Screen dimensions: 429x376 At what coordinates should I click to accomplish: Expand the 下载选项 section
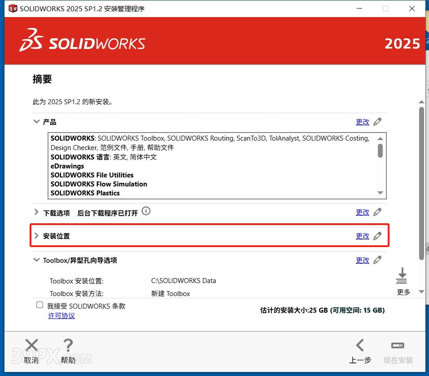point(36,211)
